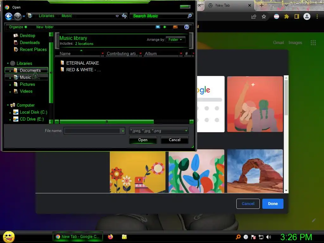
Task: Open the Organize menu
Action: click(18, 27)
